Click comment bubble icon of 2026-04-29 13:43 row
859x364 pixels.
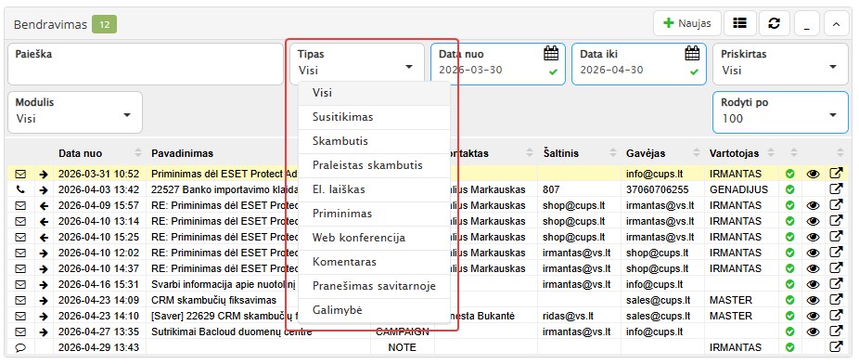[20, 347]
